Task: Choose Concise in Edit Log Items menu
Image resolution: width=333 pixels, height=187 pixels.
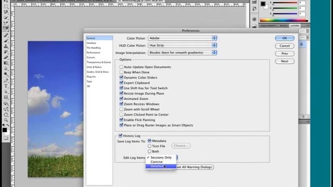Action: click(x=161, y=162)
